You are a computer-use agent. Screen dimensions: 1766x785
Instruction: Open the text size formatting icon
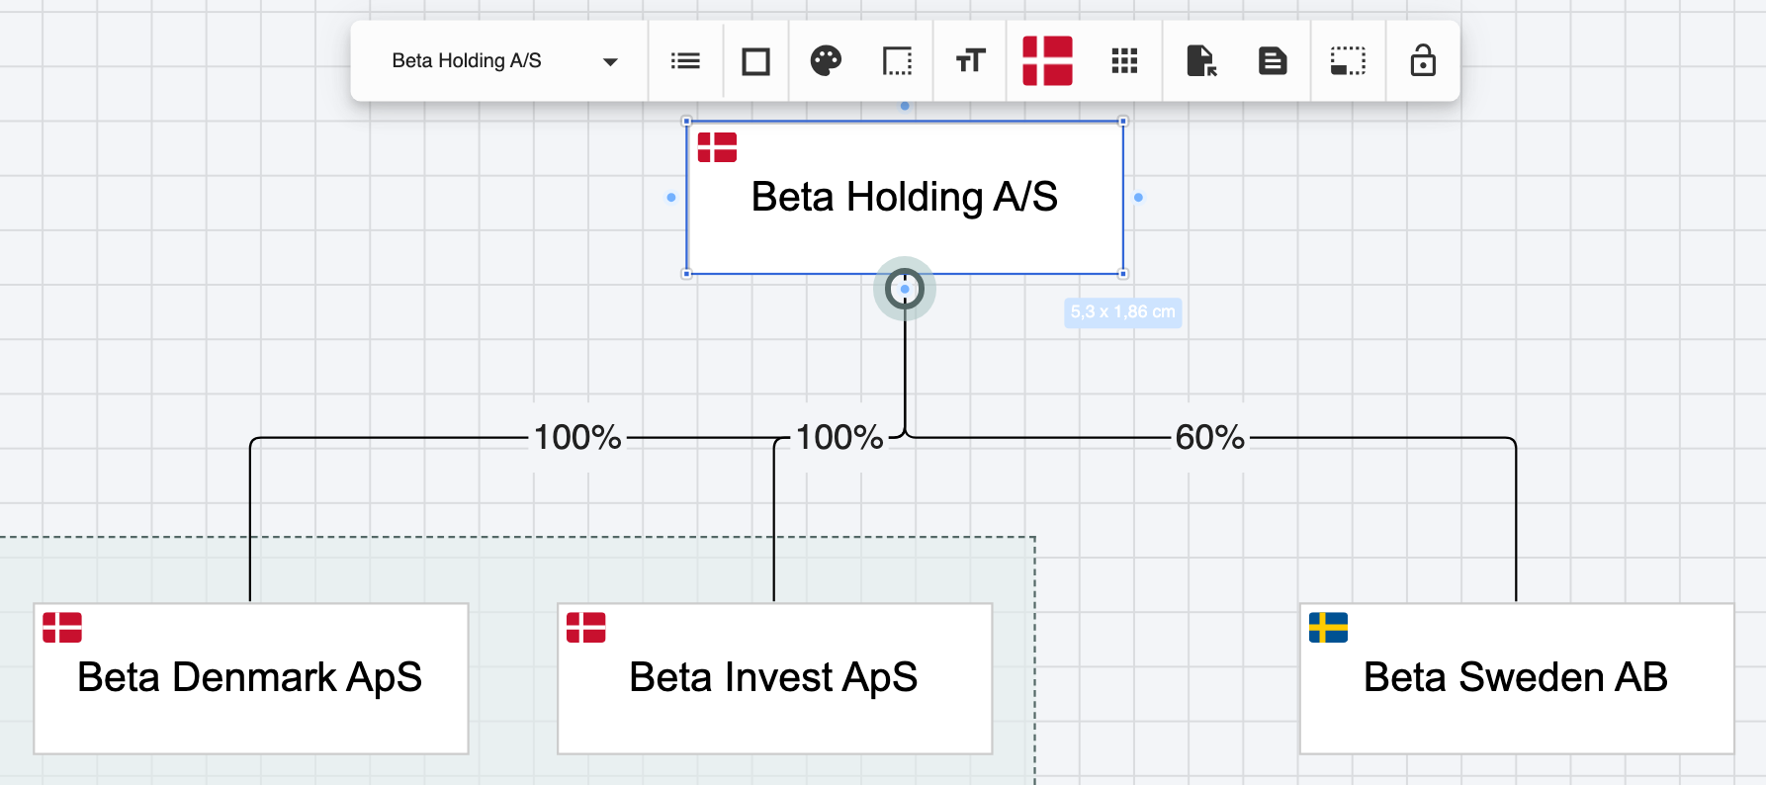pyautogui.click(x=971, y=61)
